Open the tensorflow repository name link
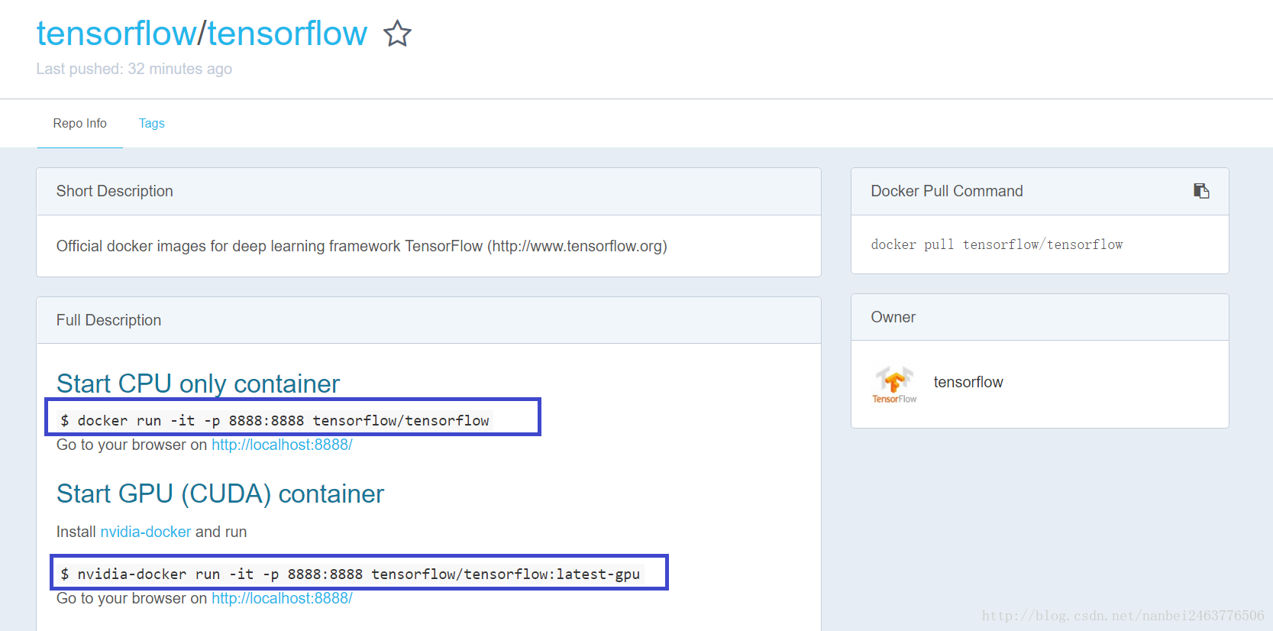Screen dimensions: 1273x631 point(287,34)
